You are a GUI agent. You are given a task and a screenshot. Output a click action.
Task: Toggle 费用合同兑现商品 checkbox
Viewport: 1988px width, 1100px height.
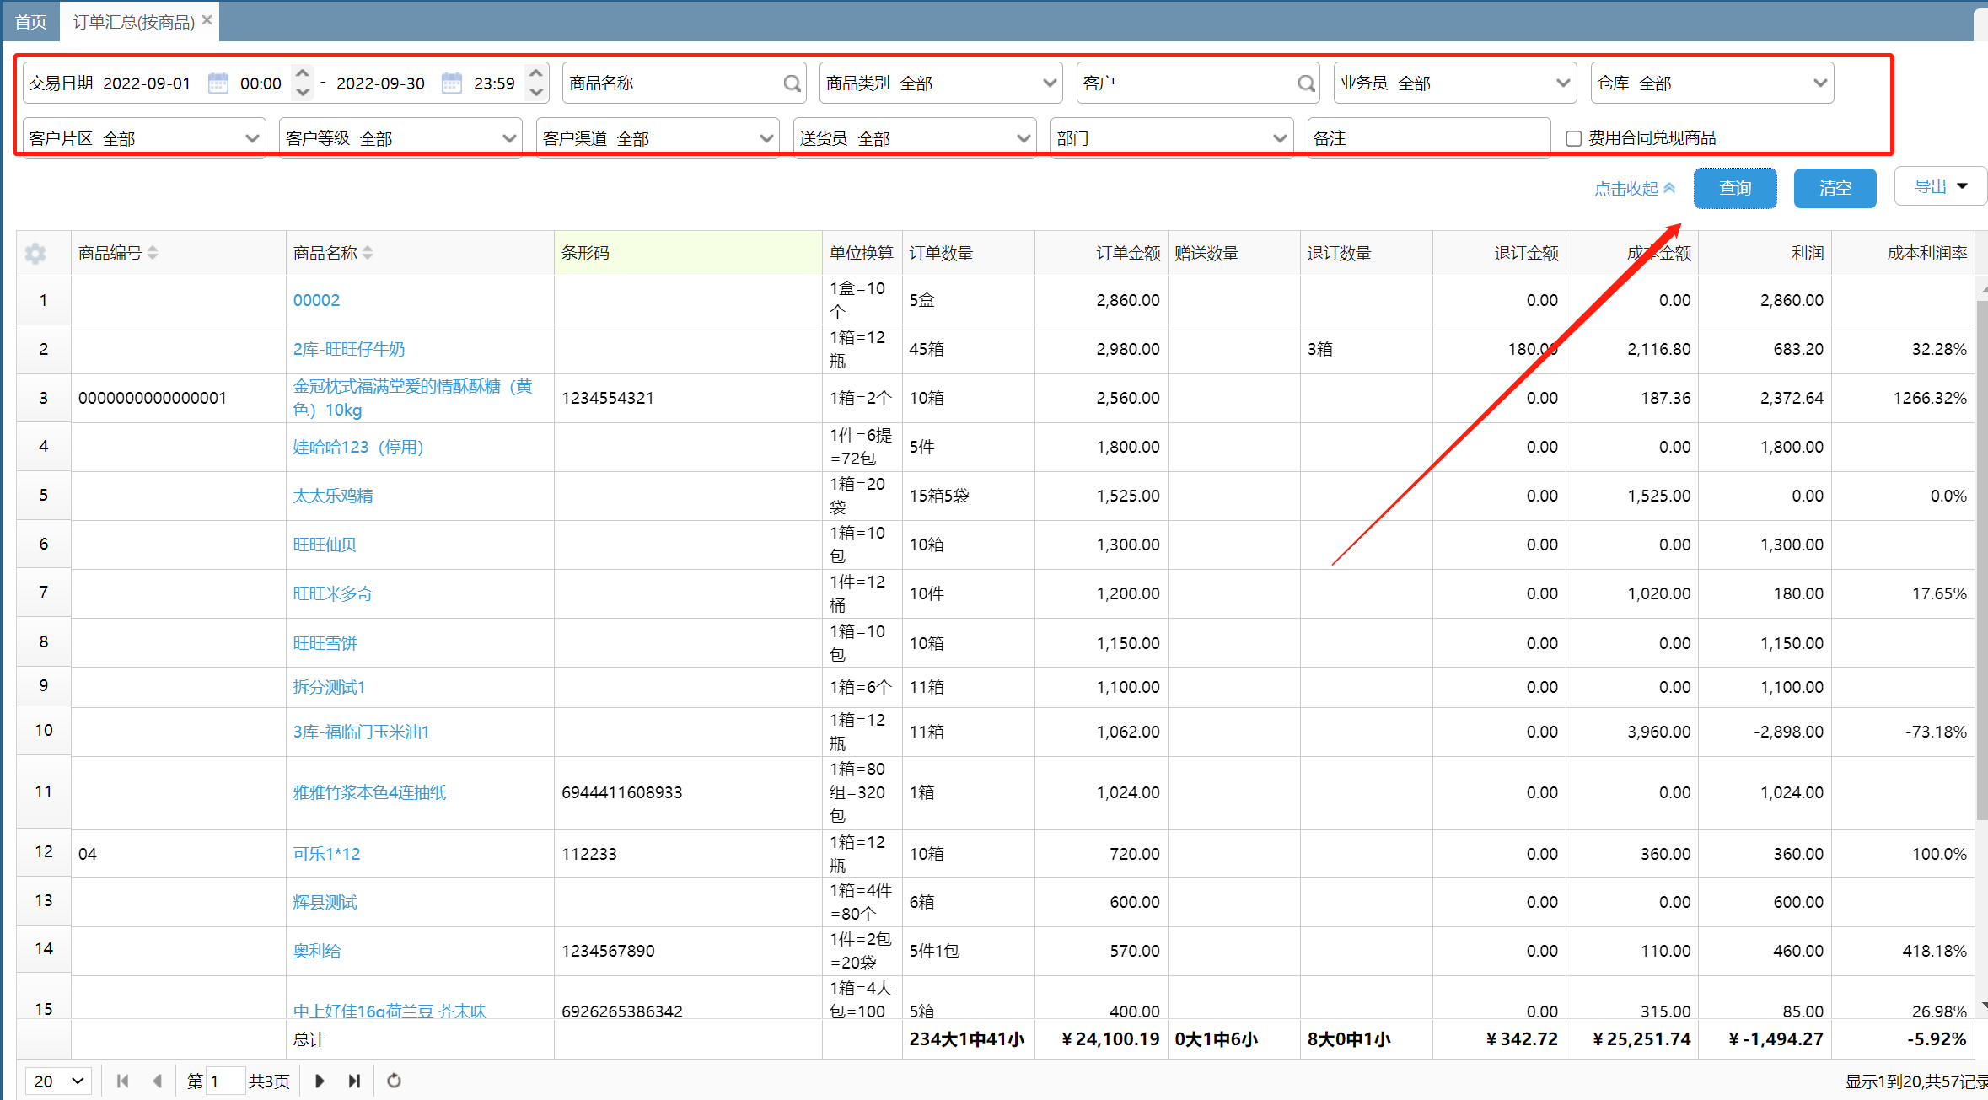[1573, 138]
